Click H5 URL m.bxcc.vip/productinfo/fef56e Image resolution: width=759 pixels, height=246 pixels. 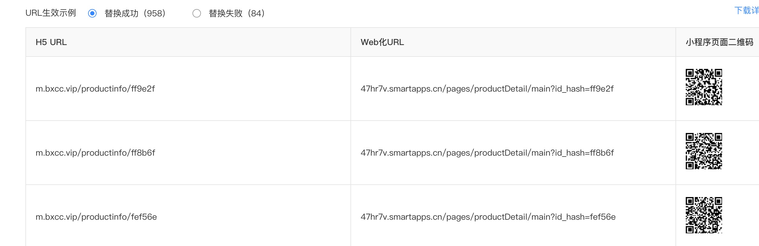[x=96, y=217]
